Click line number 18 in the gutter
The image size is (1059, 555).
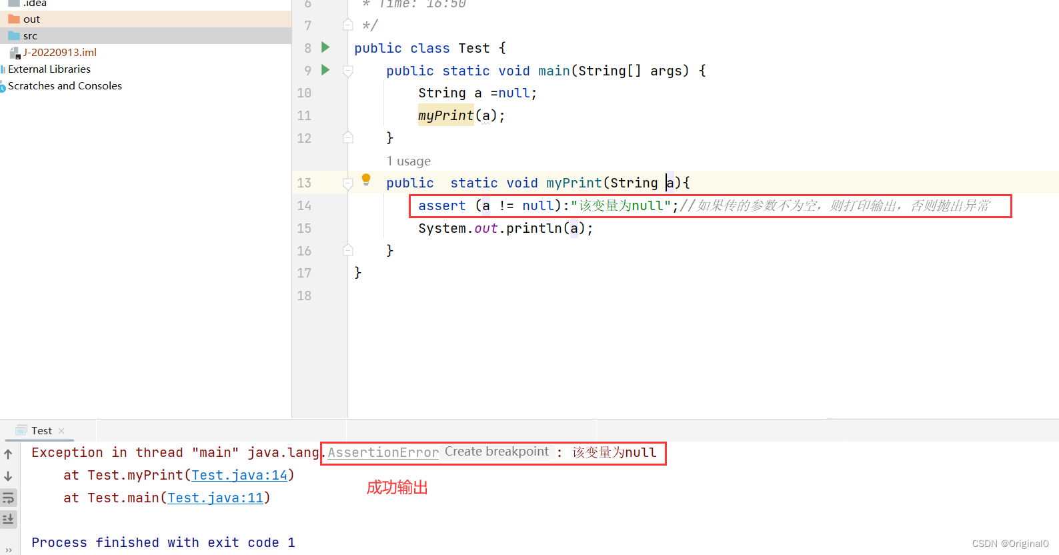tap(304, 296)
